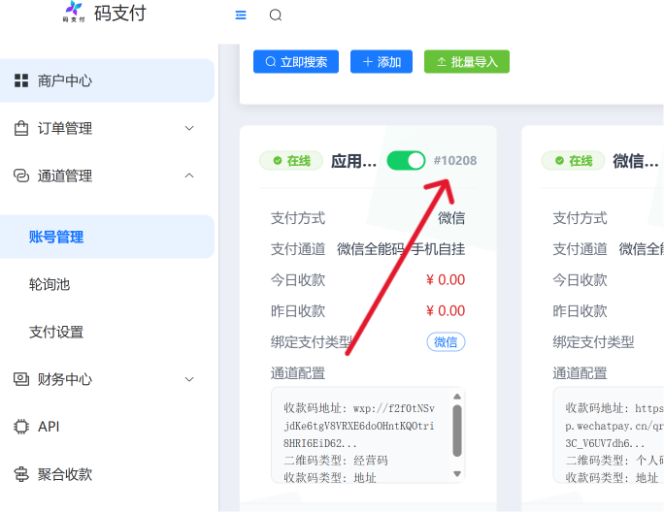Click 二维码类型: 经营码 line
Viewport: 664px width, 512px height.
[335, 460]
